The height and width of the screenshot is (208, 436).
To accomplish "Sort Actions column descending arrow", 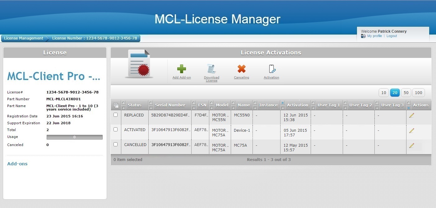I will coord(409,108).
